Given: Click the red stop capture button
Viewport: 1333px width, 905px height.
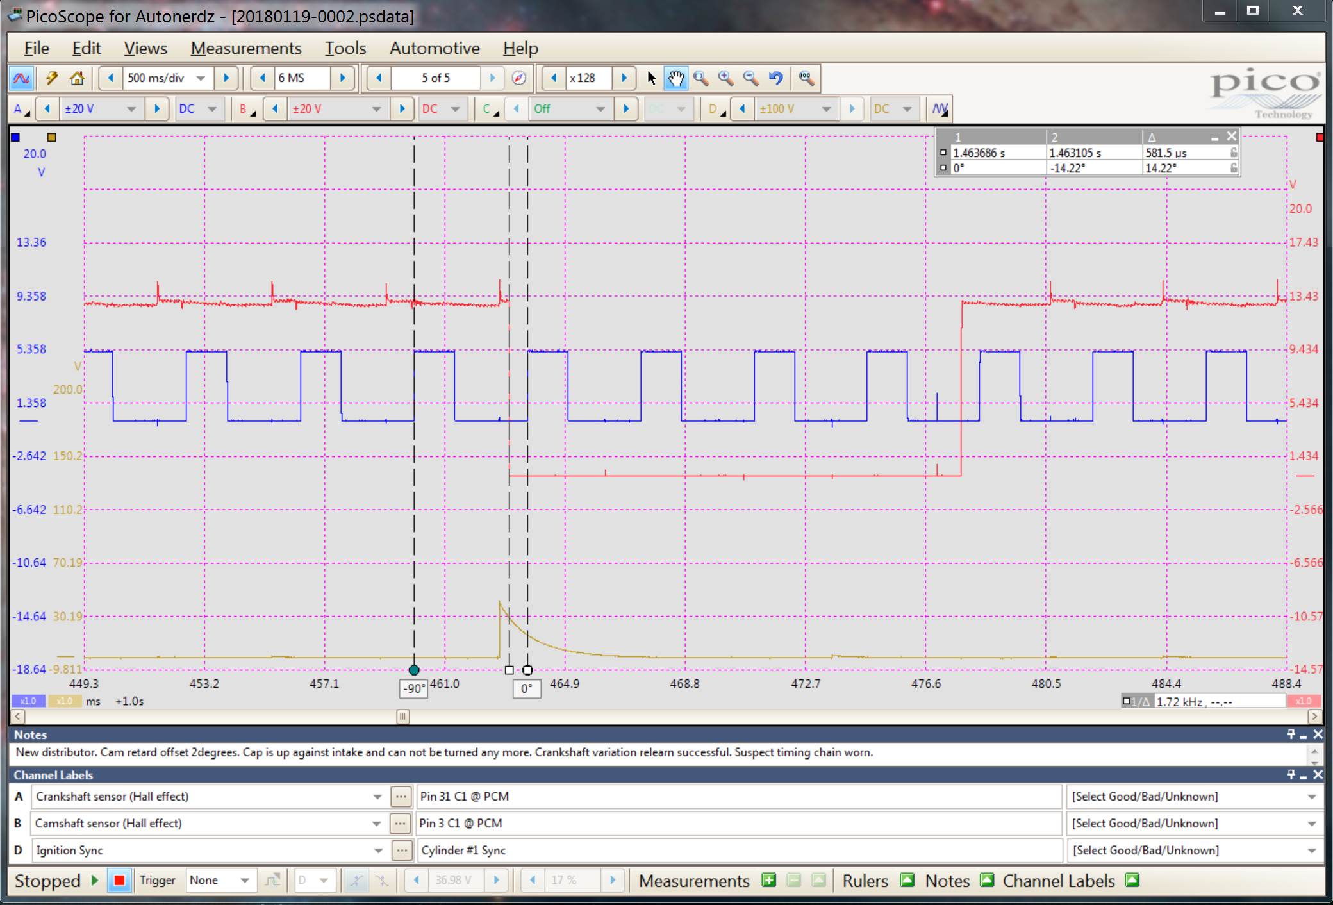Looking at the screenshot, I should (119, 881).
